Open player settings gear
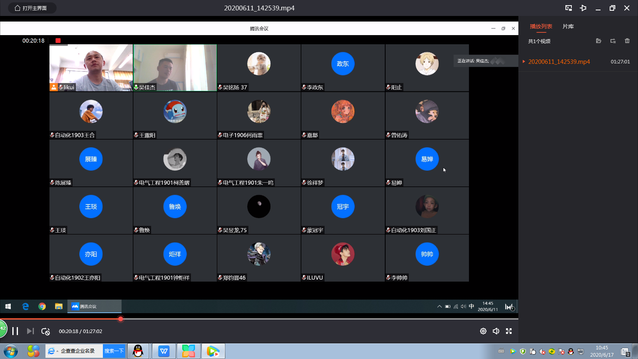The image size is (638, 359). (483, 331)
